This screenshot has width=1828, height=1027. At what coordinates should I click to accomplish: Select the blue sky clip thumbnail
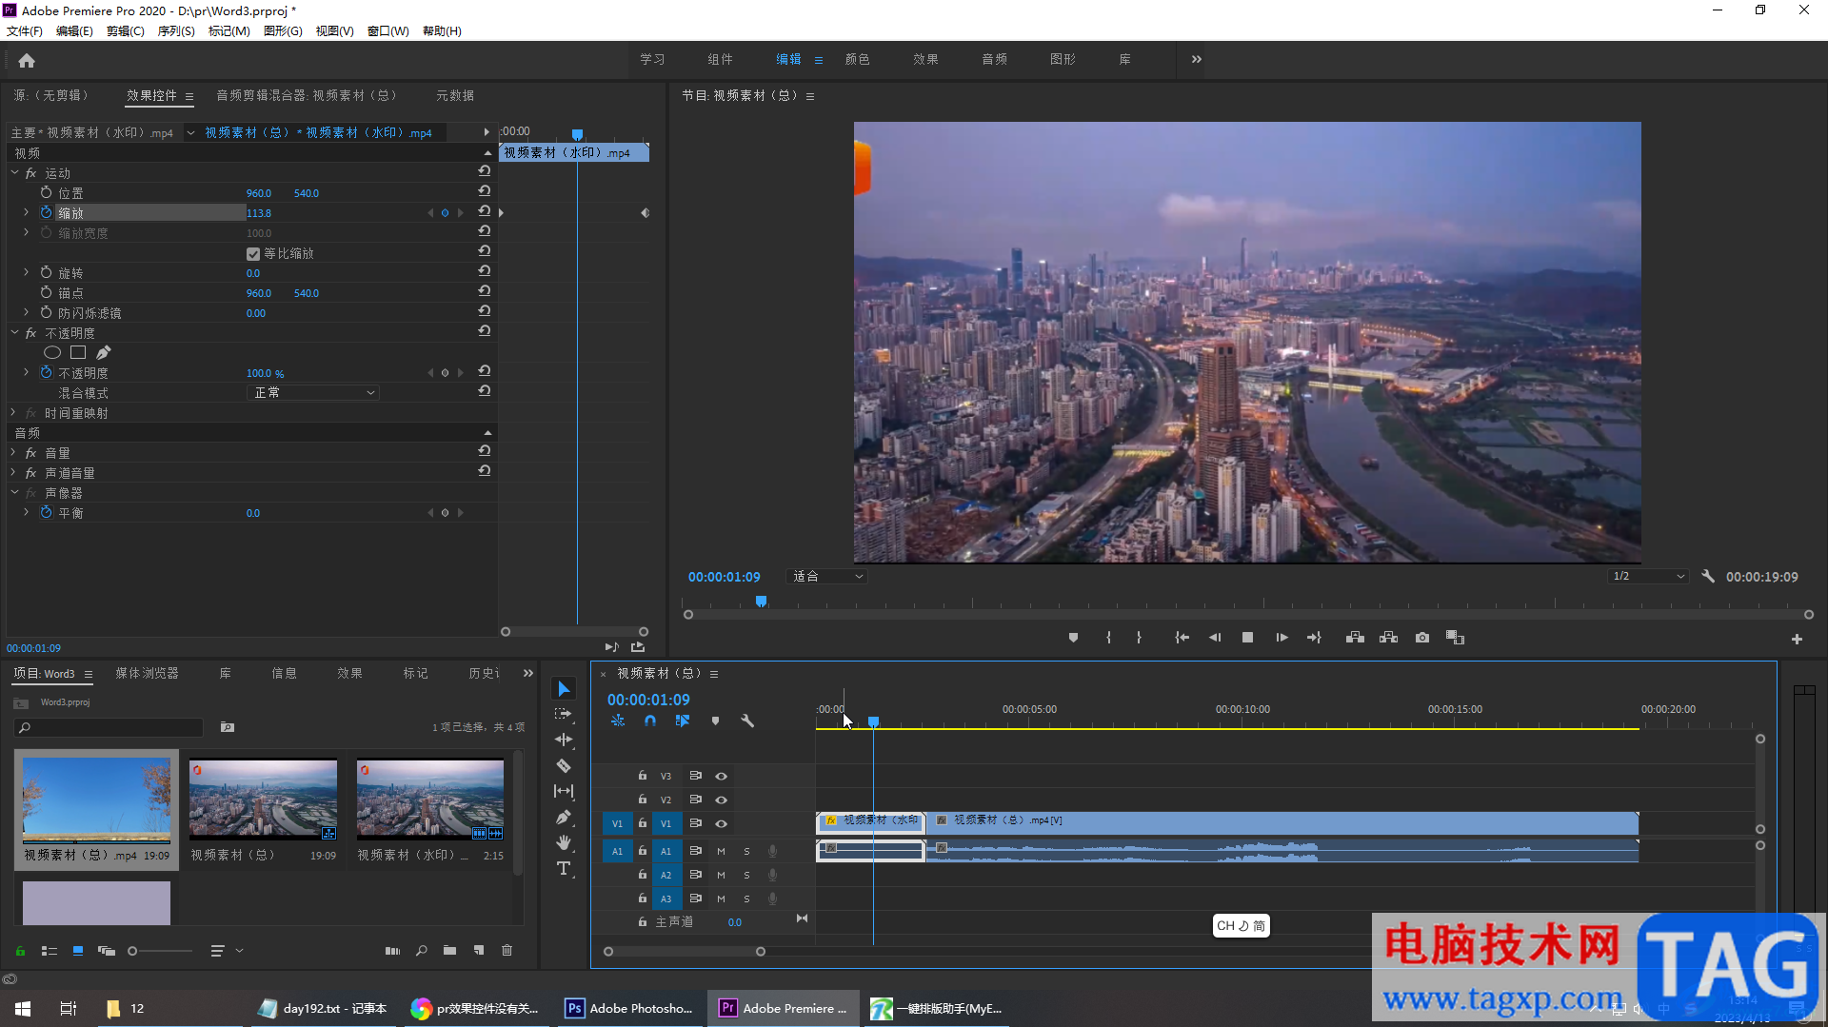click(x=96, y=800)
